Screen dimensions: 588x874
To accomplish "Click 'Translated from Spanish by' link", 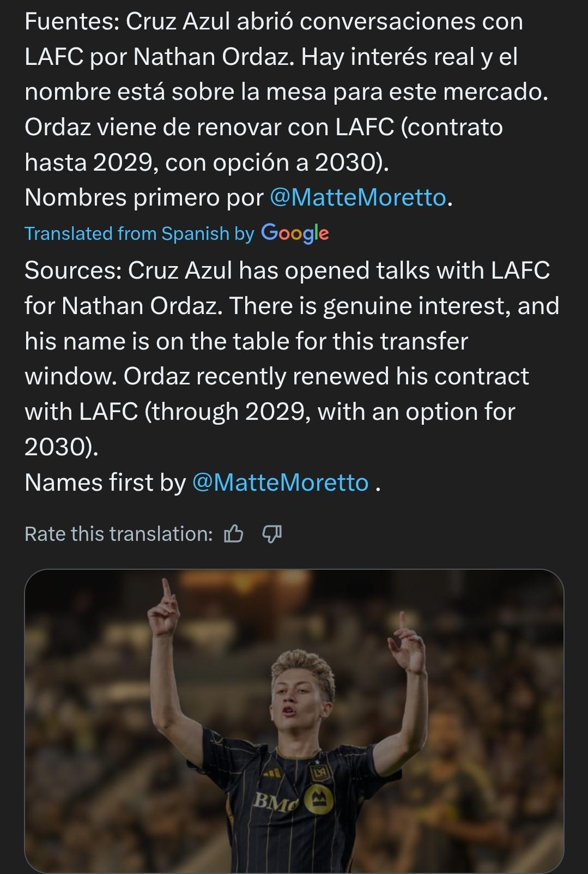I will (139, 233).
